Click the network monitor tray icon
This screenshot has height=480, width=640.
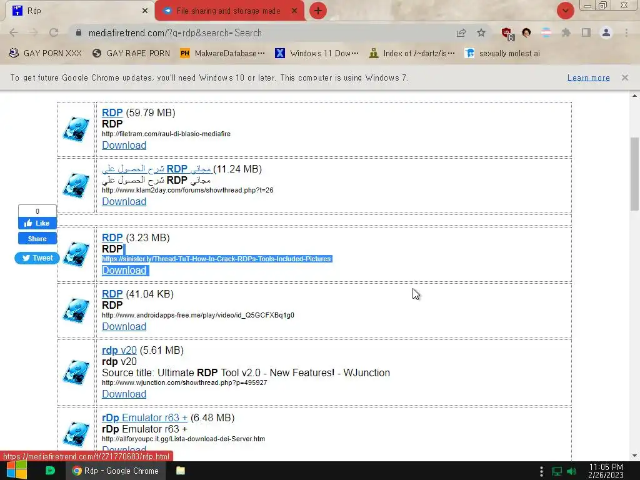click(x=557, y=471)
